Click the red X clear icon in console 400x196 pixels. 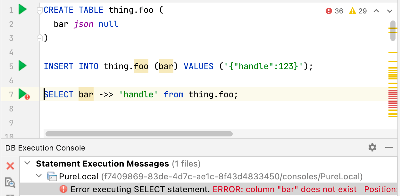tap(10, 166)
